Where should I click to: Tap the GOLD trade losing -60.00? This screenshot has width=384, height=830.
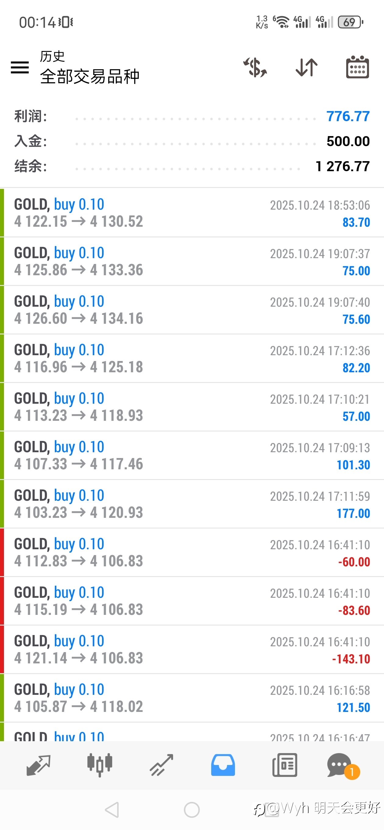pos(192,553)
